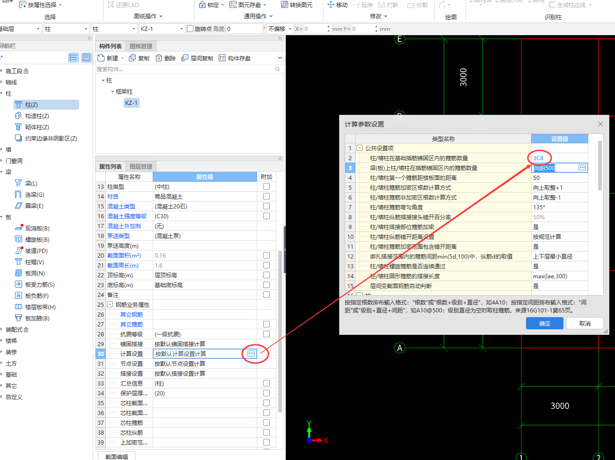Switch navigation to list view icon
This screenshot has width=615, height=460.
pos(74,57)
